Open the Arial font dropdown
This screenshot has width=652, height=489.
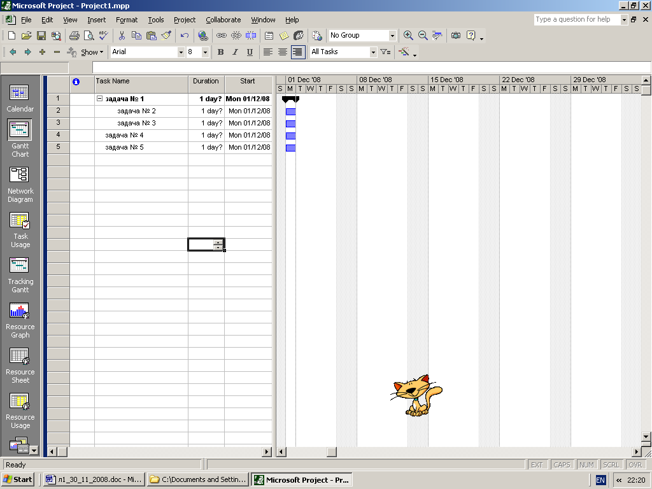tap(180, 52)
